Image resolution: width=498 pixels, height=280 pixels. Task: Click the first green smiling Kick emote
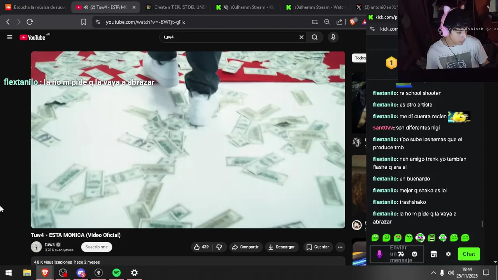[375, 238]
